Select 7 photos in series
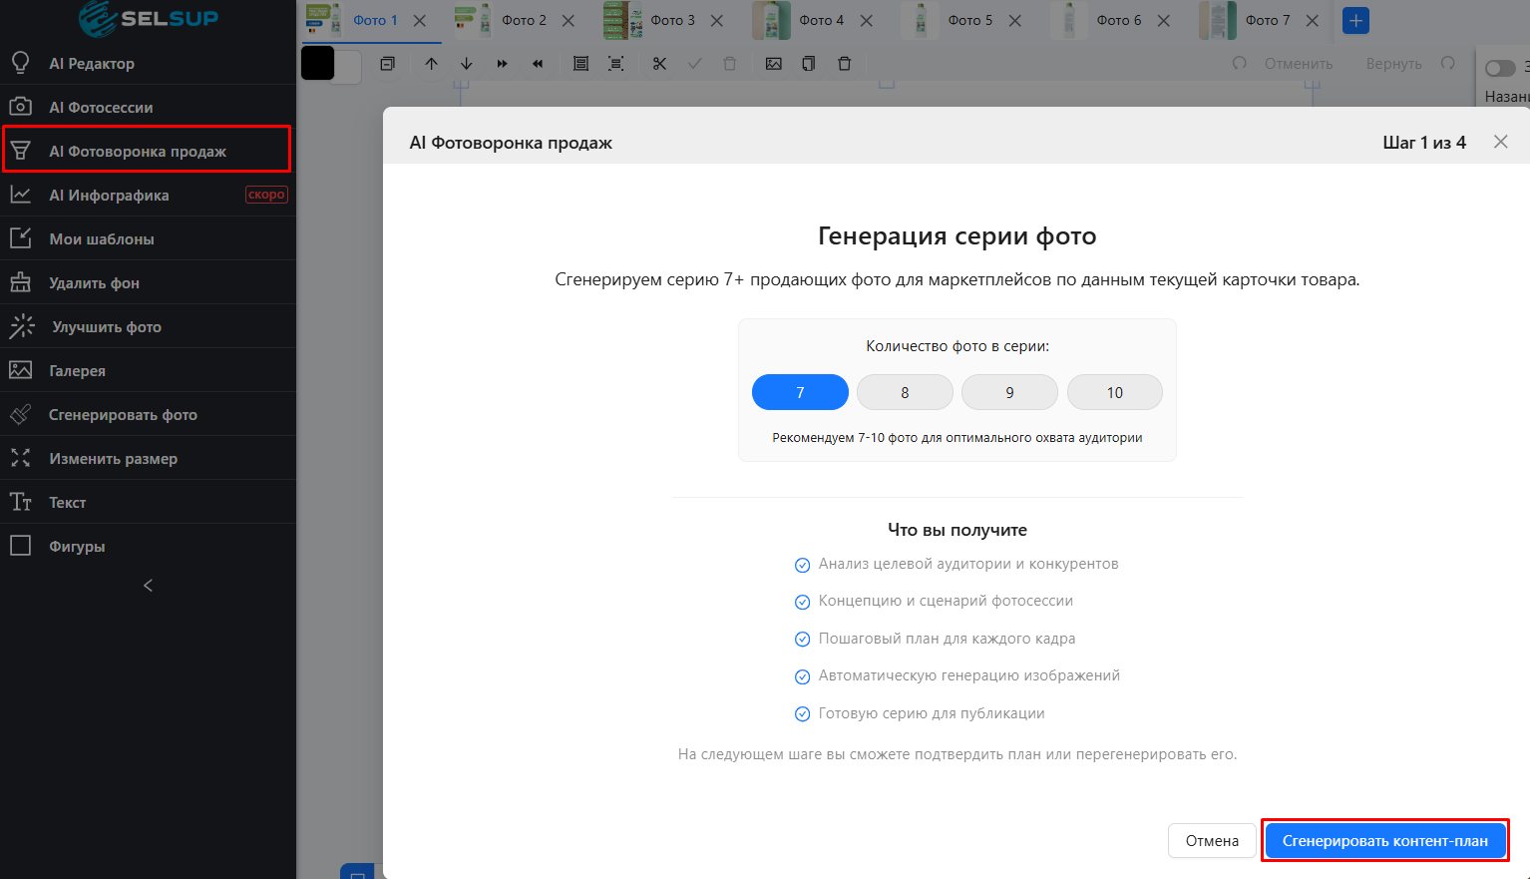Screen dimensions: 1530x879 800,393
